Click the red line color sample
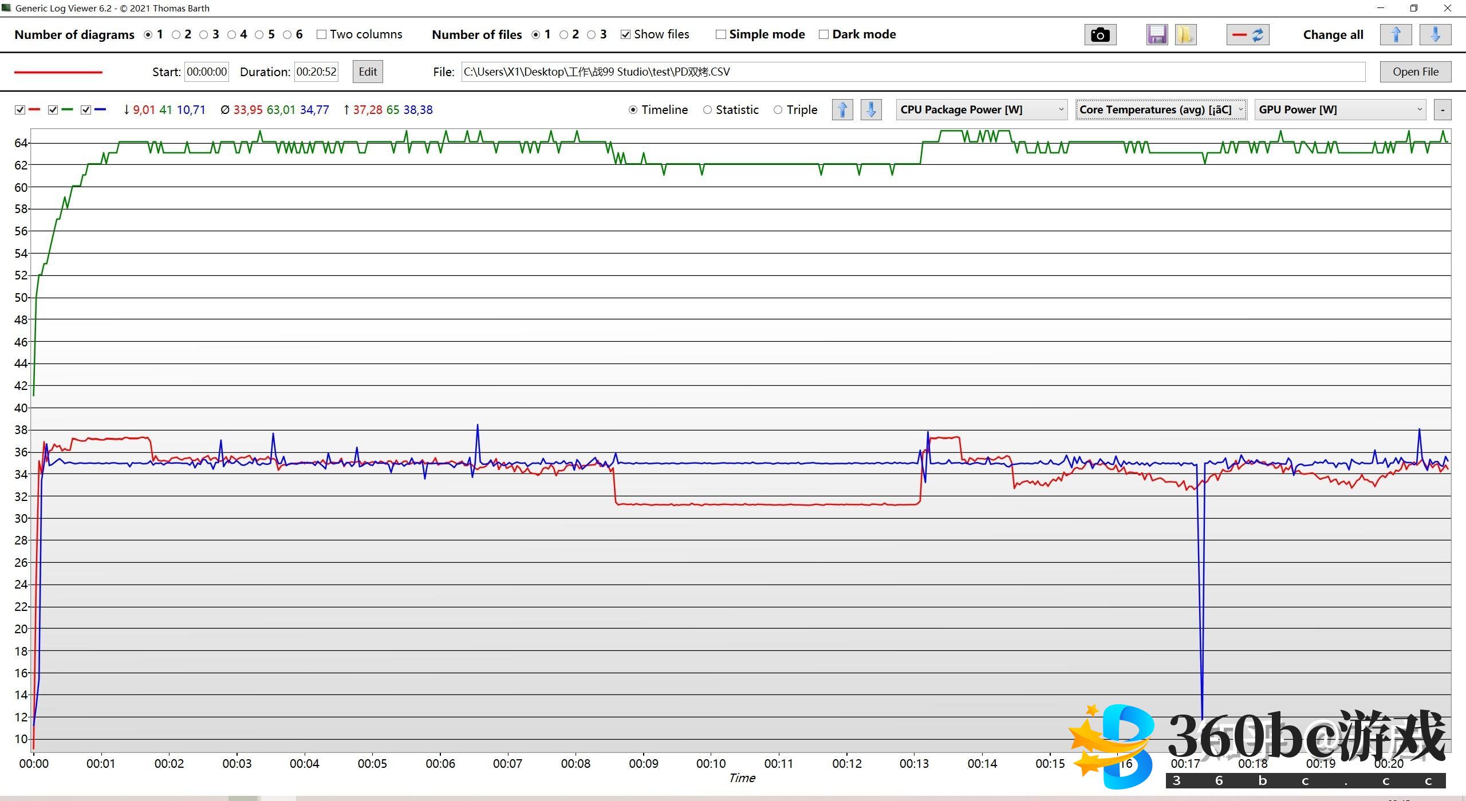The image size is (1466, 801). coord(58,72)
